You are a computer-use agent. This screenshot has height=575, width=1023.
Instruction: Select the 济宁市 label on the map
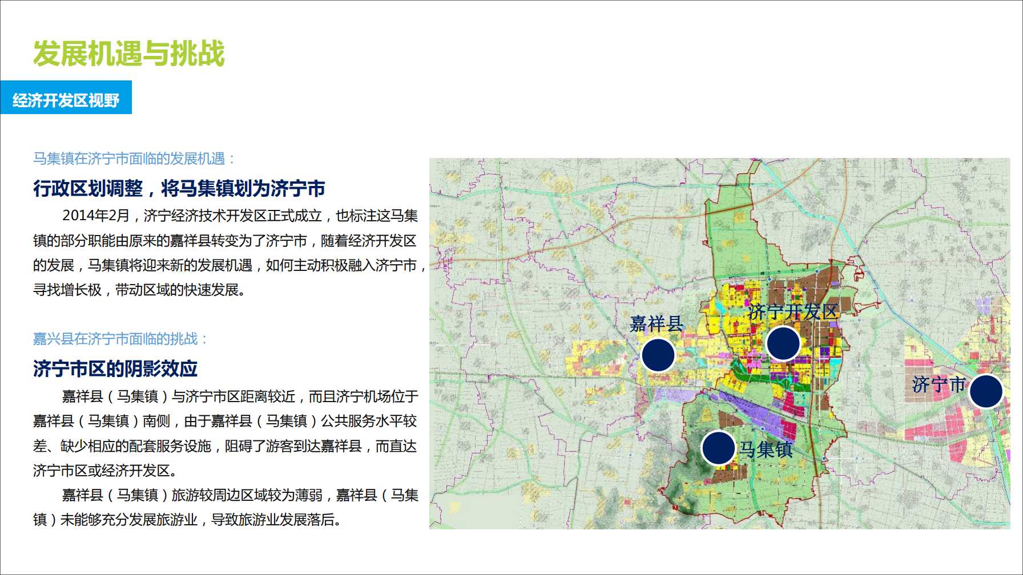point(939,384)
